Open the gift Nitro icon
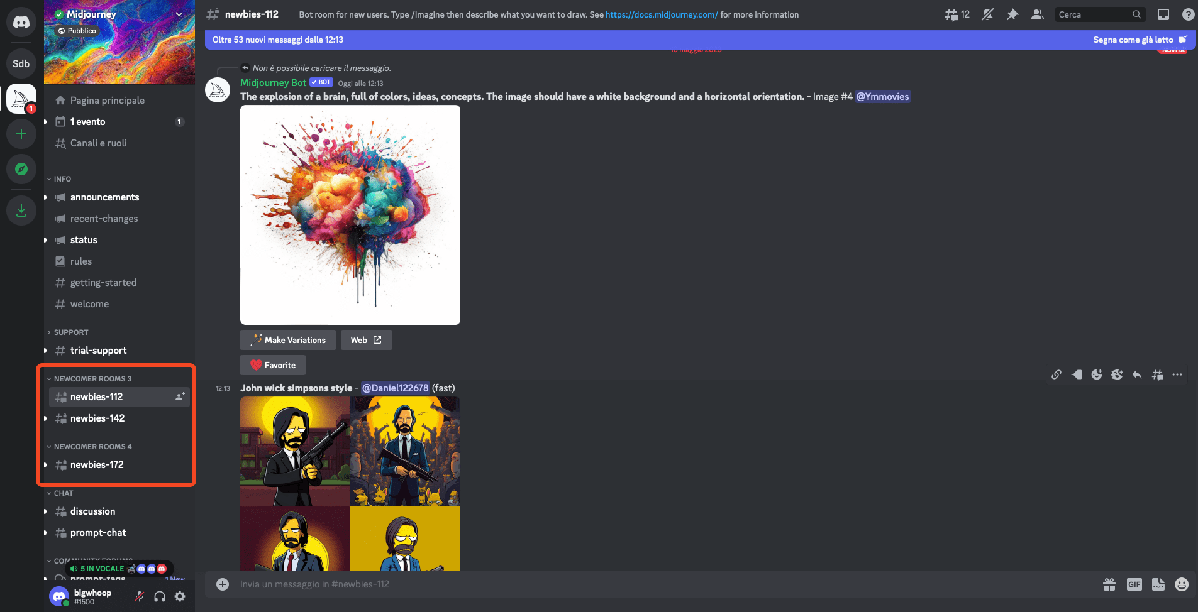 tap(1109, 584)
